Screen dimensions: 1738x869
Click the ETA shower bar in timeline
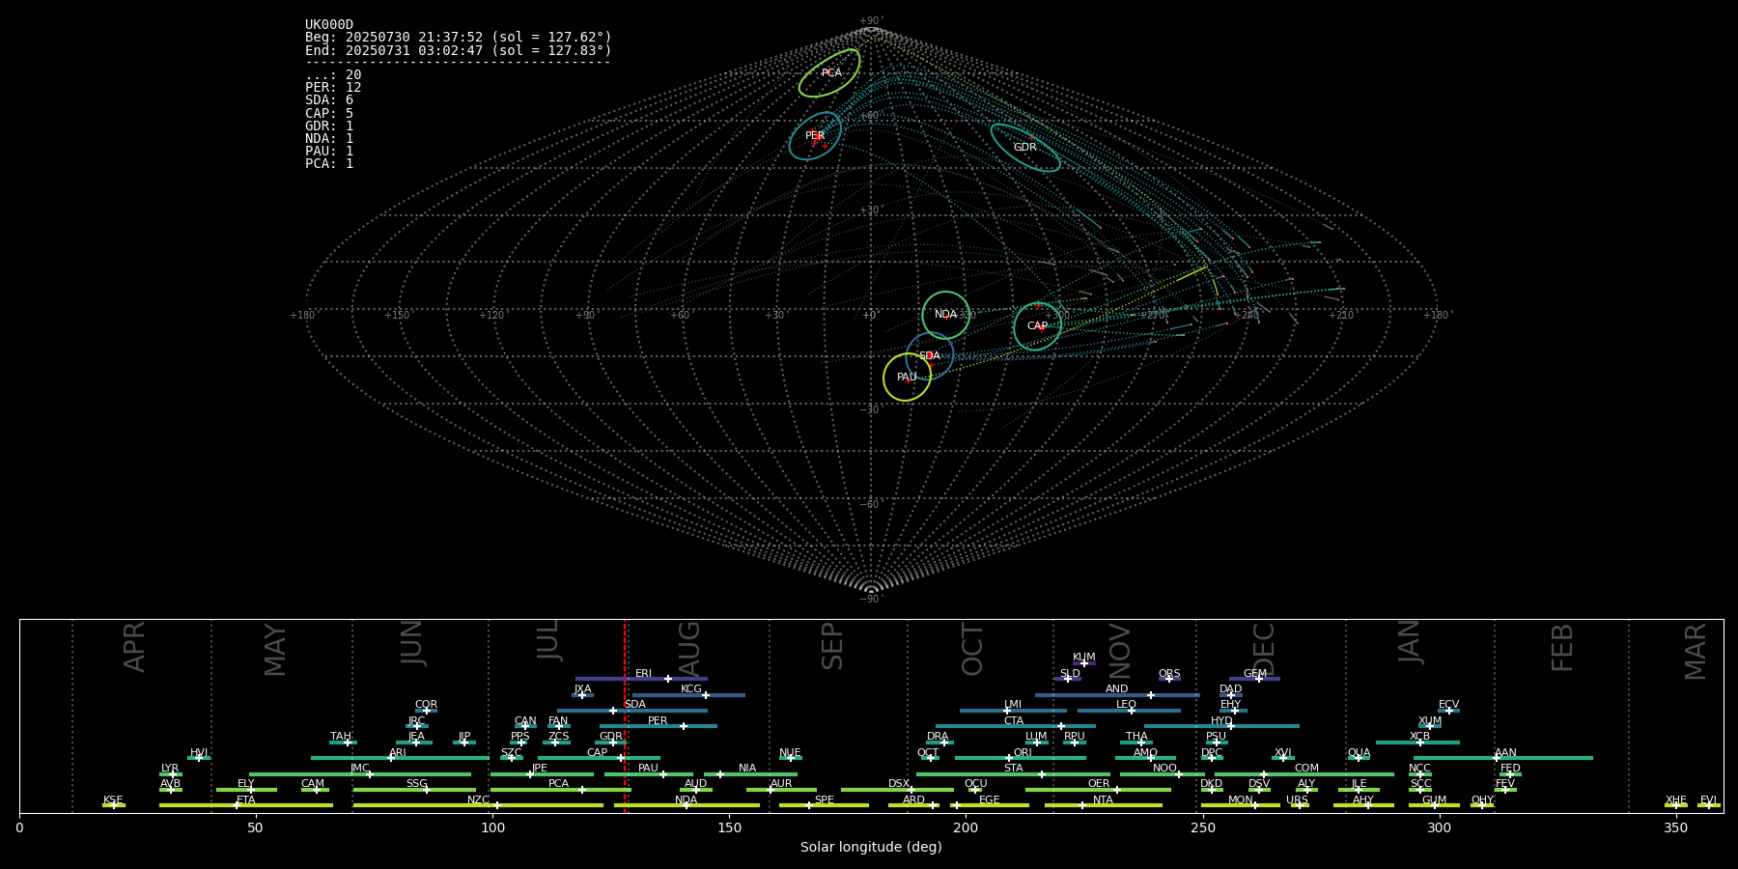pos(246,805)
